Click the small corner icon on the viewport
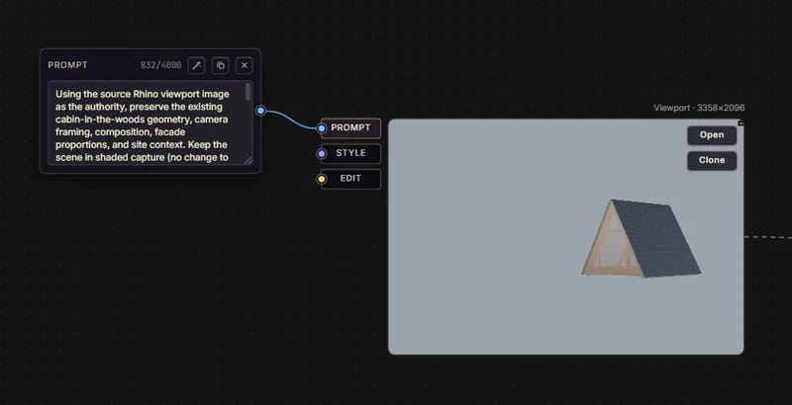792x405 pixels. click(x=741, y=122)
